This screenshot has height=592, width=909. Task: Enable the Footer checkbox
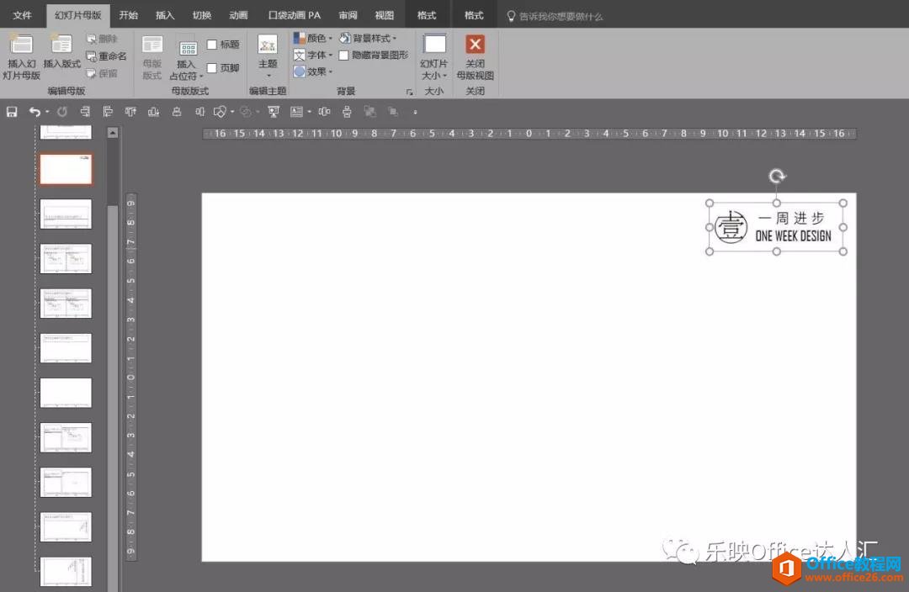tap(212, 67)
